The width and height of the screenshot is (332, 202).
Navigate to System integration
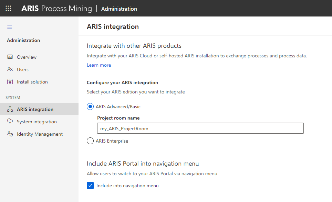click(x=39, y=122)
